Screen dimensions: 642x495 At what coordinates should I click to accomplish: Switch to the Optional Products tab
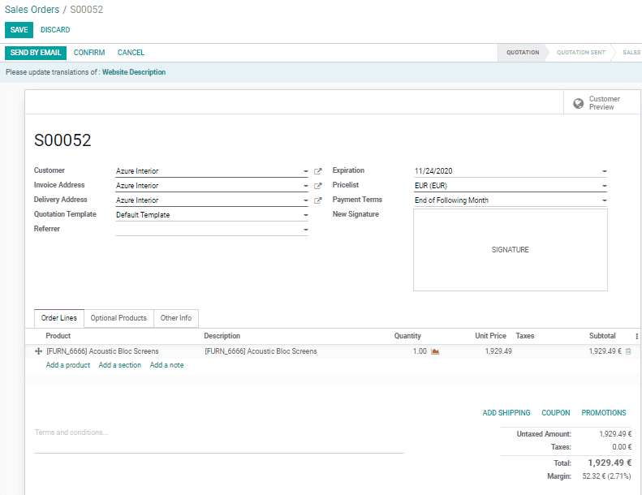point(118,318)
